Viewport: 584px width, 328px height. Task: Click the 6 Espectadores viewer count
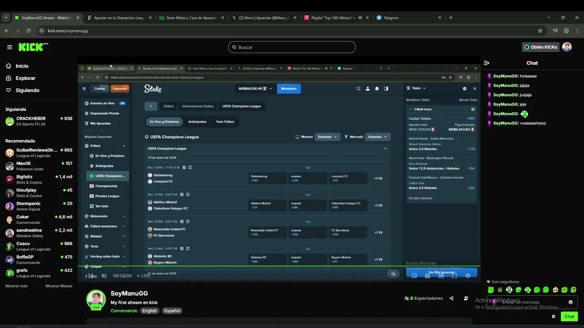(x=423, y=298)
